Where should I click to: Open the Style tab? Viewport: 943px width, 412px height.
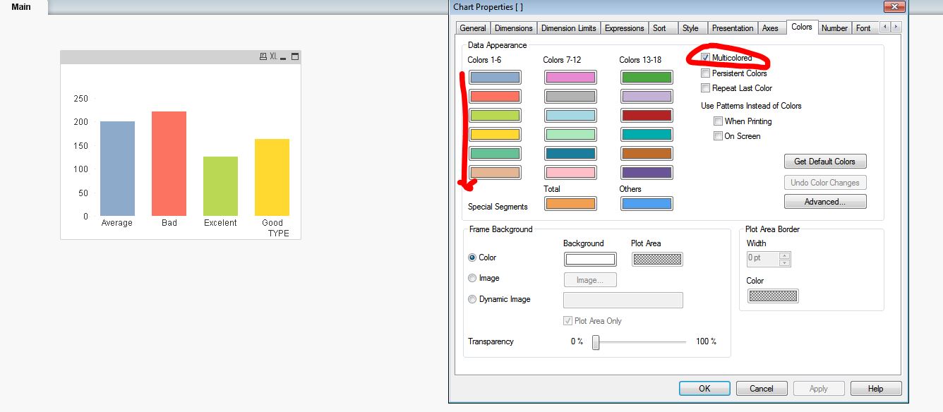point(691,28)
